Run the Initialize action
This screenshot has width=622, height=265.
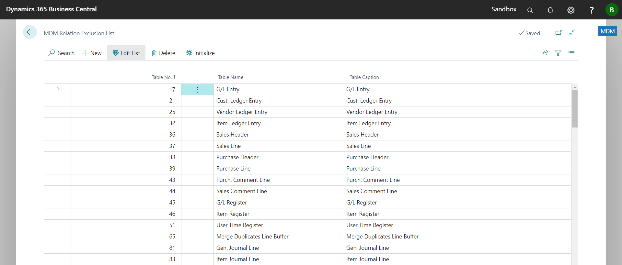[x=201, y=53]
